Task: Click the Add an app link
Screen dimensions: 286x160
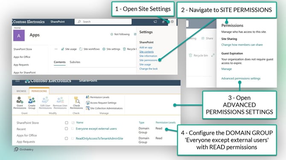Action: tap(146, 48)
